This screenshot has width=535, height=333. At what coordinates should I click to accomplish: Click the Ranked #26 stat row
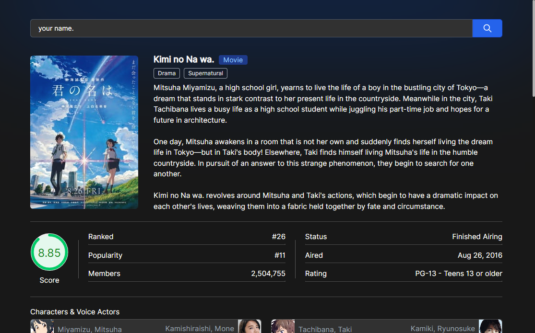click(187, 237)
